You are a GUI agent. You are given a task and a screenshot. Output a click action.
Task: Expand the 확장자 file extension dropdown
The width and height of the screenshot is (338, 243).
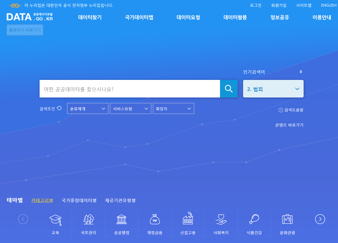174,108
